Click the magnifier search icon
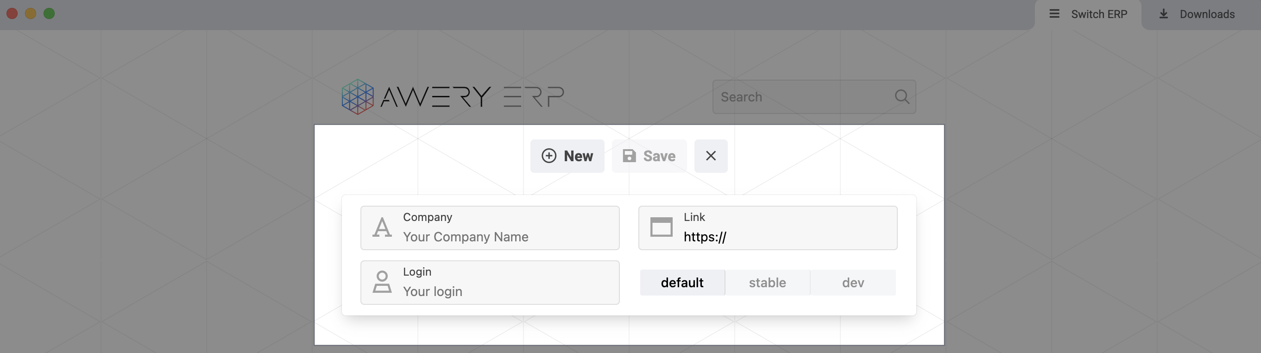Screen dimensions: 1261x353 (902, 97)
